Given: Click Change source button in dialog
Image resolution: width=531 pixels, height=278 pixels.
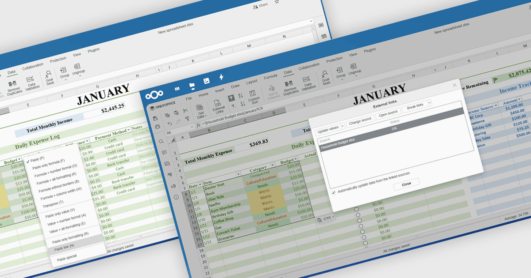Looking at the screenshot, I should click(360, 121).
